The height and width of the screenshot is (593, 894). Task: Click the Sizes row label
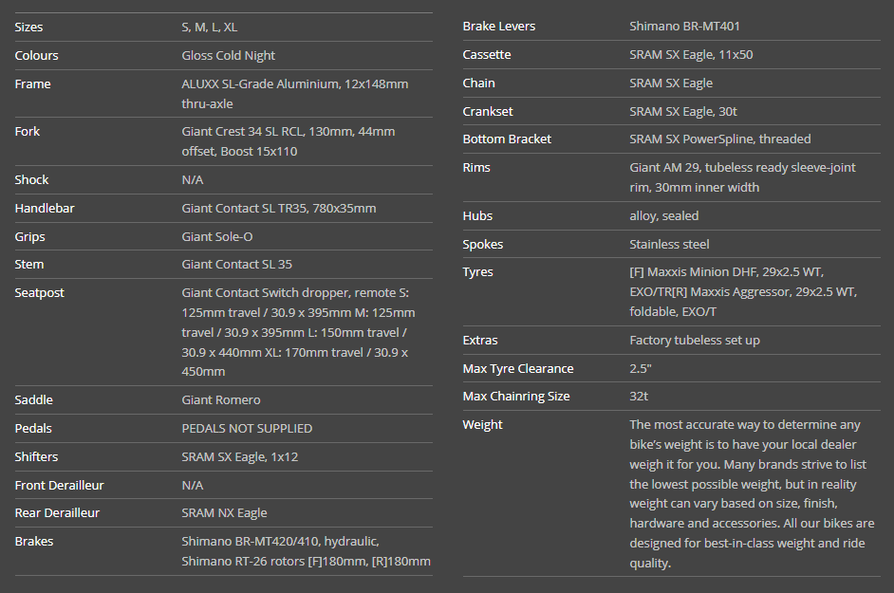(28, 28)
